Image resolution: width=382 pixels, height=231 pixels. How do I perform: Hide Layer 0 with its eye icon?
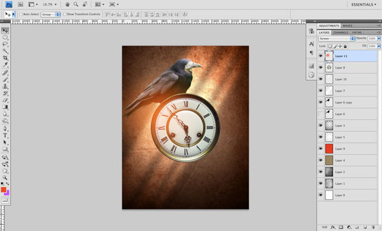[321, 195]
